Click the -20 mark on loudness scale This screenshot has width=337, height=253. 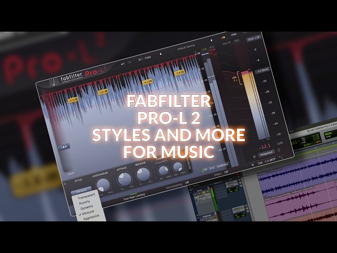(264, 81)
